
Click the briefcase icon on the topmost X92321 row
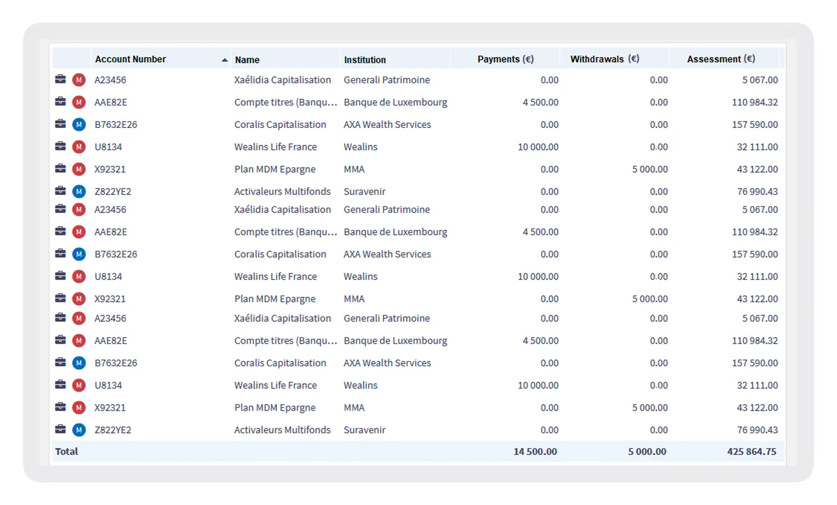point(60,168)
